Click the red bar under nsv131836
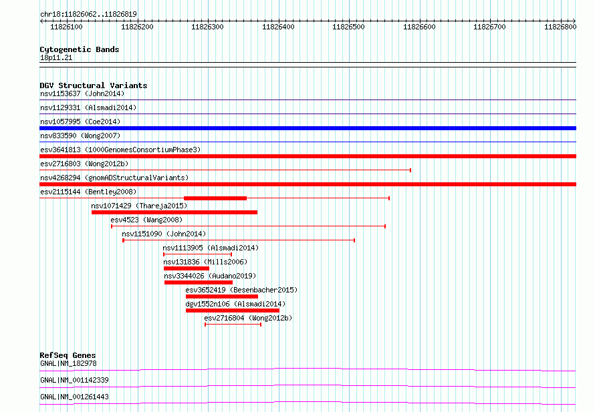 [187, 268]
